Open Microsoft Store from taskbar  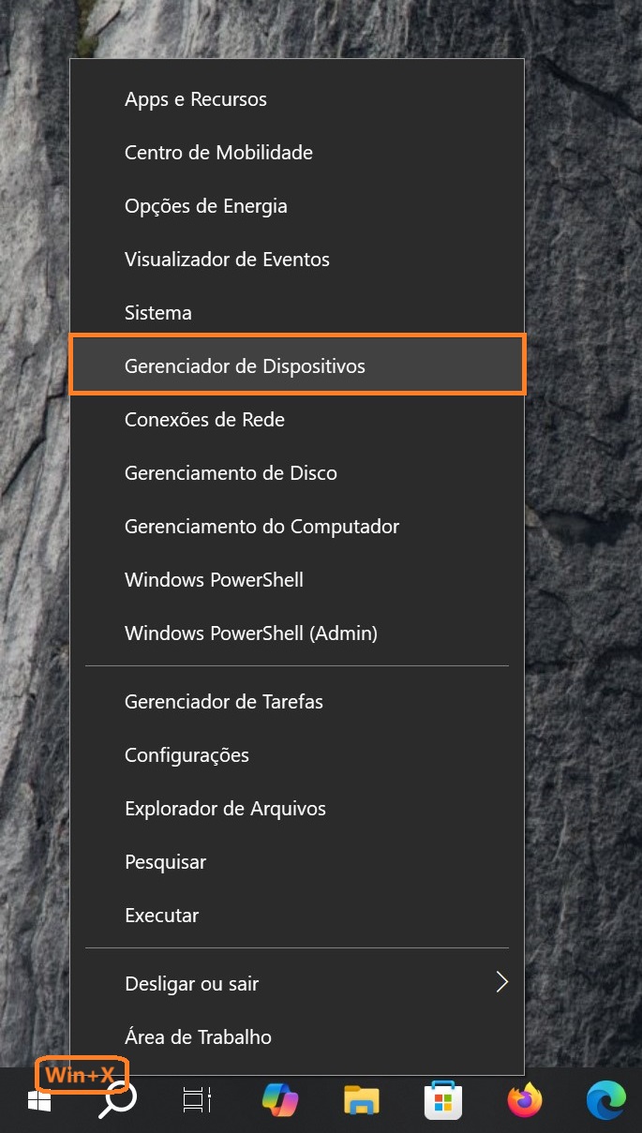(442, 1100)
